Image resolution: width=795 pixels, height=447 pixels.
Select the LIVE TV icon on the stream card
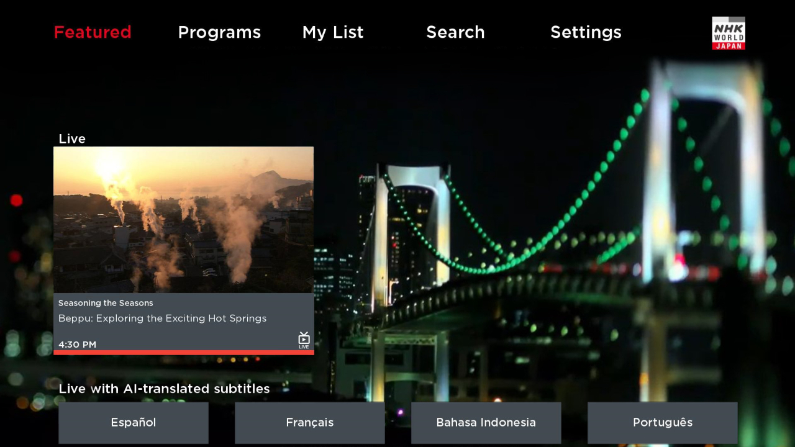click(x=304, y=339)
